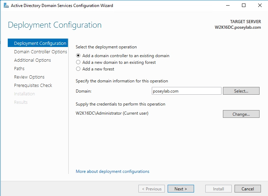Maximize the wizard window
This screenshot has width=268, height=196.
244,6
